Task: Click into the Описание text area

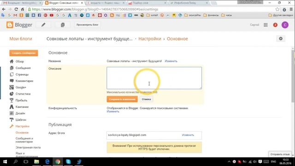Action: tap(154, 78)
